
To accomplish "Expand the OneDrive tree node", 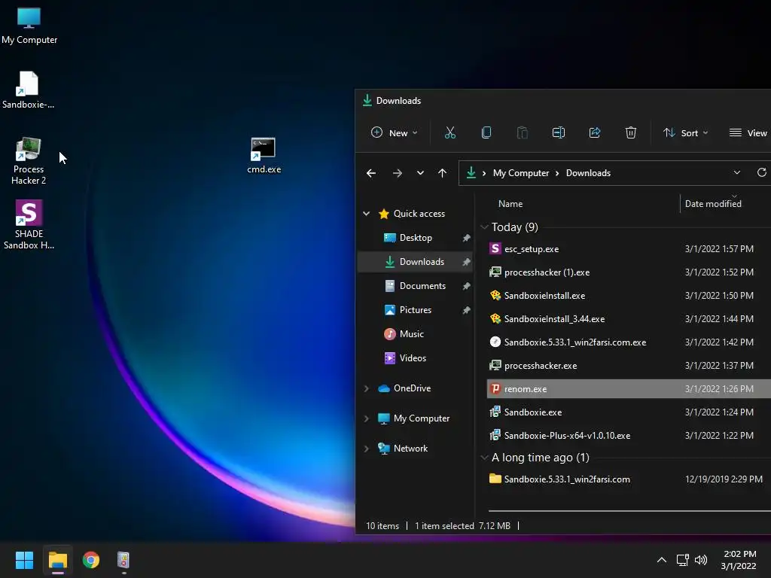I will [x=367, y=388].
